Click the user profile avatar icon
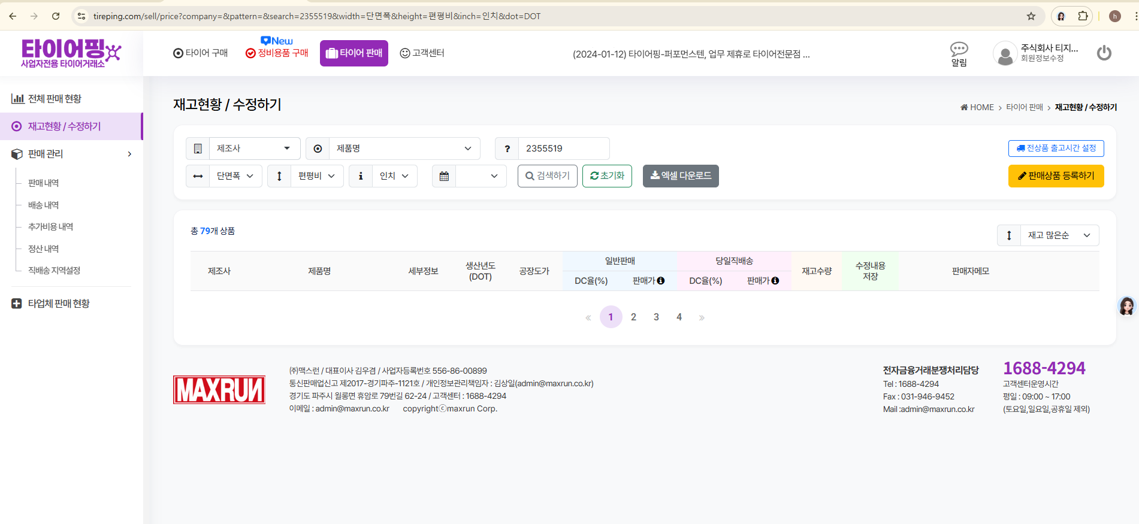The image size is (1139, 524). (x=1005, y=54)
